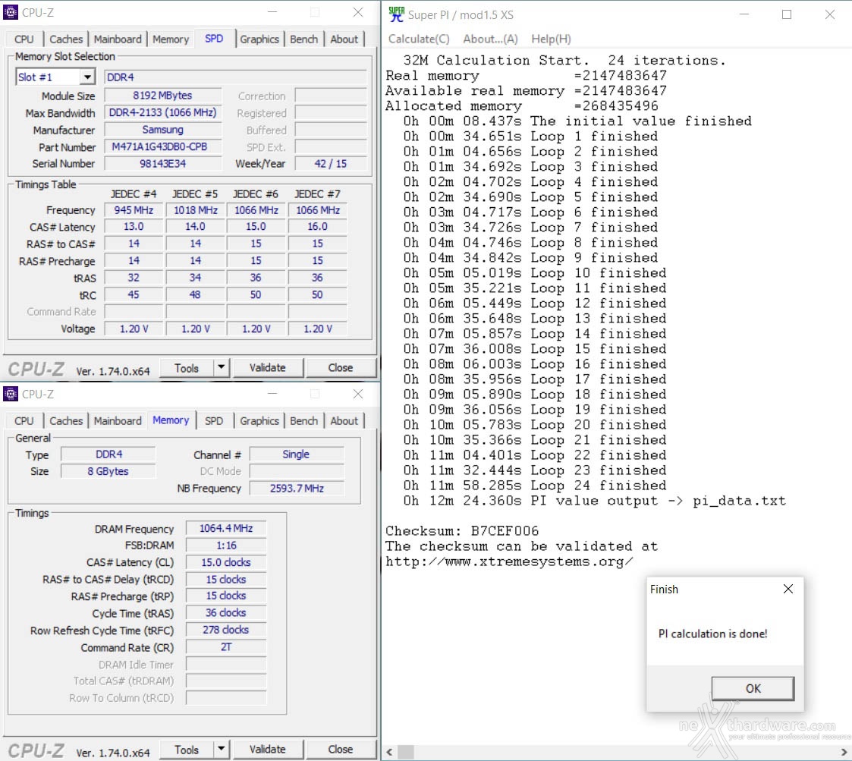The width and height of the screenshot is (852, 761).
Task: Click the JEDEC #5 frequency cell 1018 MHz
Action: click(x=195, y=210)
